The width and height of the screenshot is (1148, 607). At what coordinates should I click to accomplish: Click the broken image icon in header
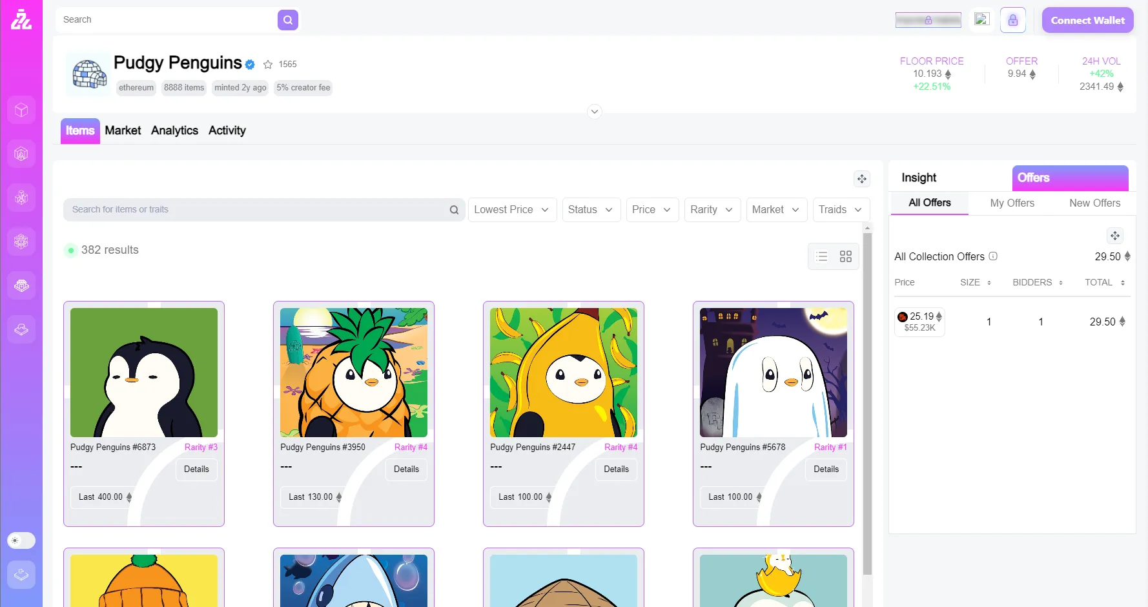pyautogui.click(x=982, y=19)
